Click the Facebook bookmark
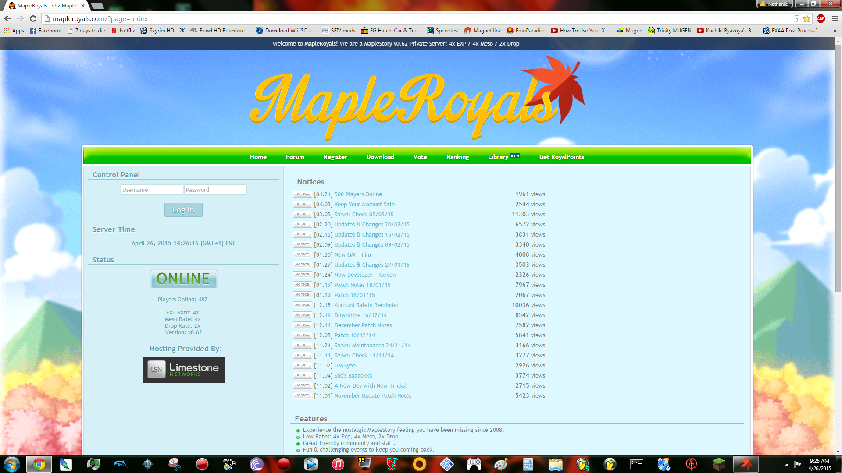This screenshot has height=473, width=842. pyautogui.click(x=45, y=31)
